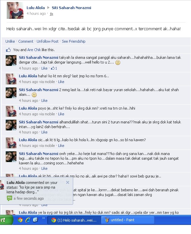Select the Helo saharah Chrome taskbar tab

click(74, 220)
